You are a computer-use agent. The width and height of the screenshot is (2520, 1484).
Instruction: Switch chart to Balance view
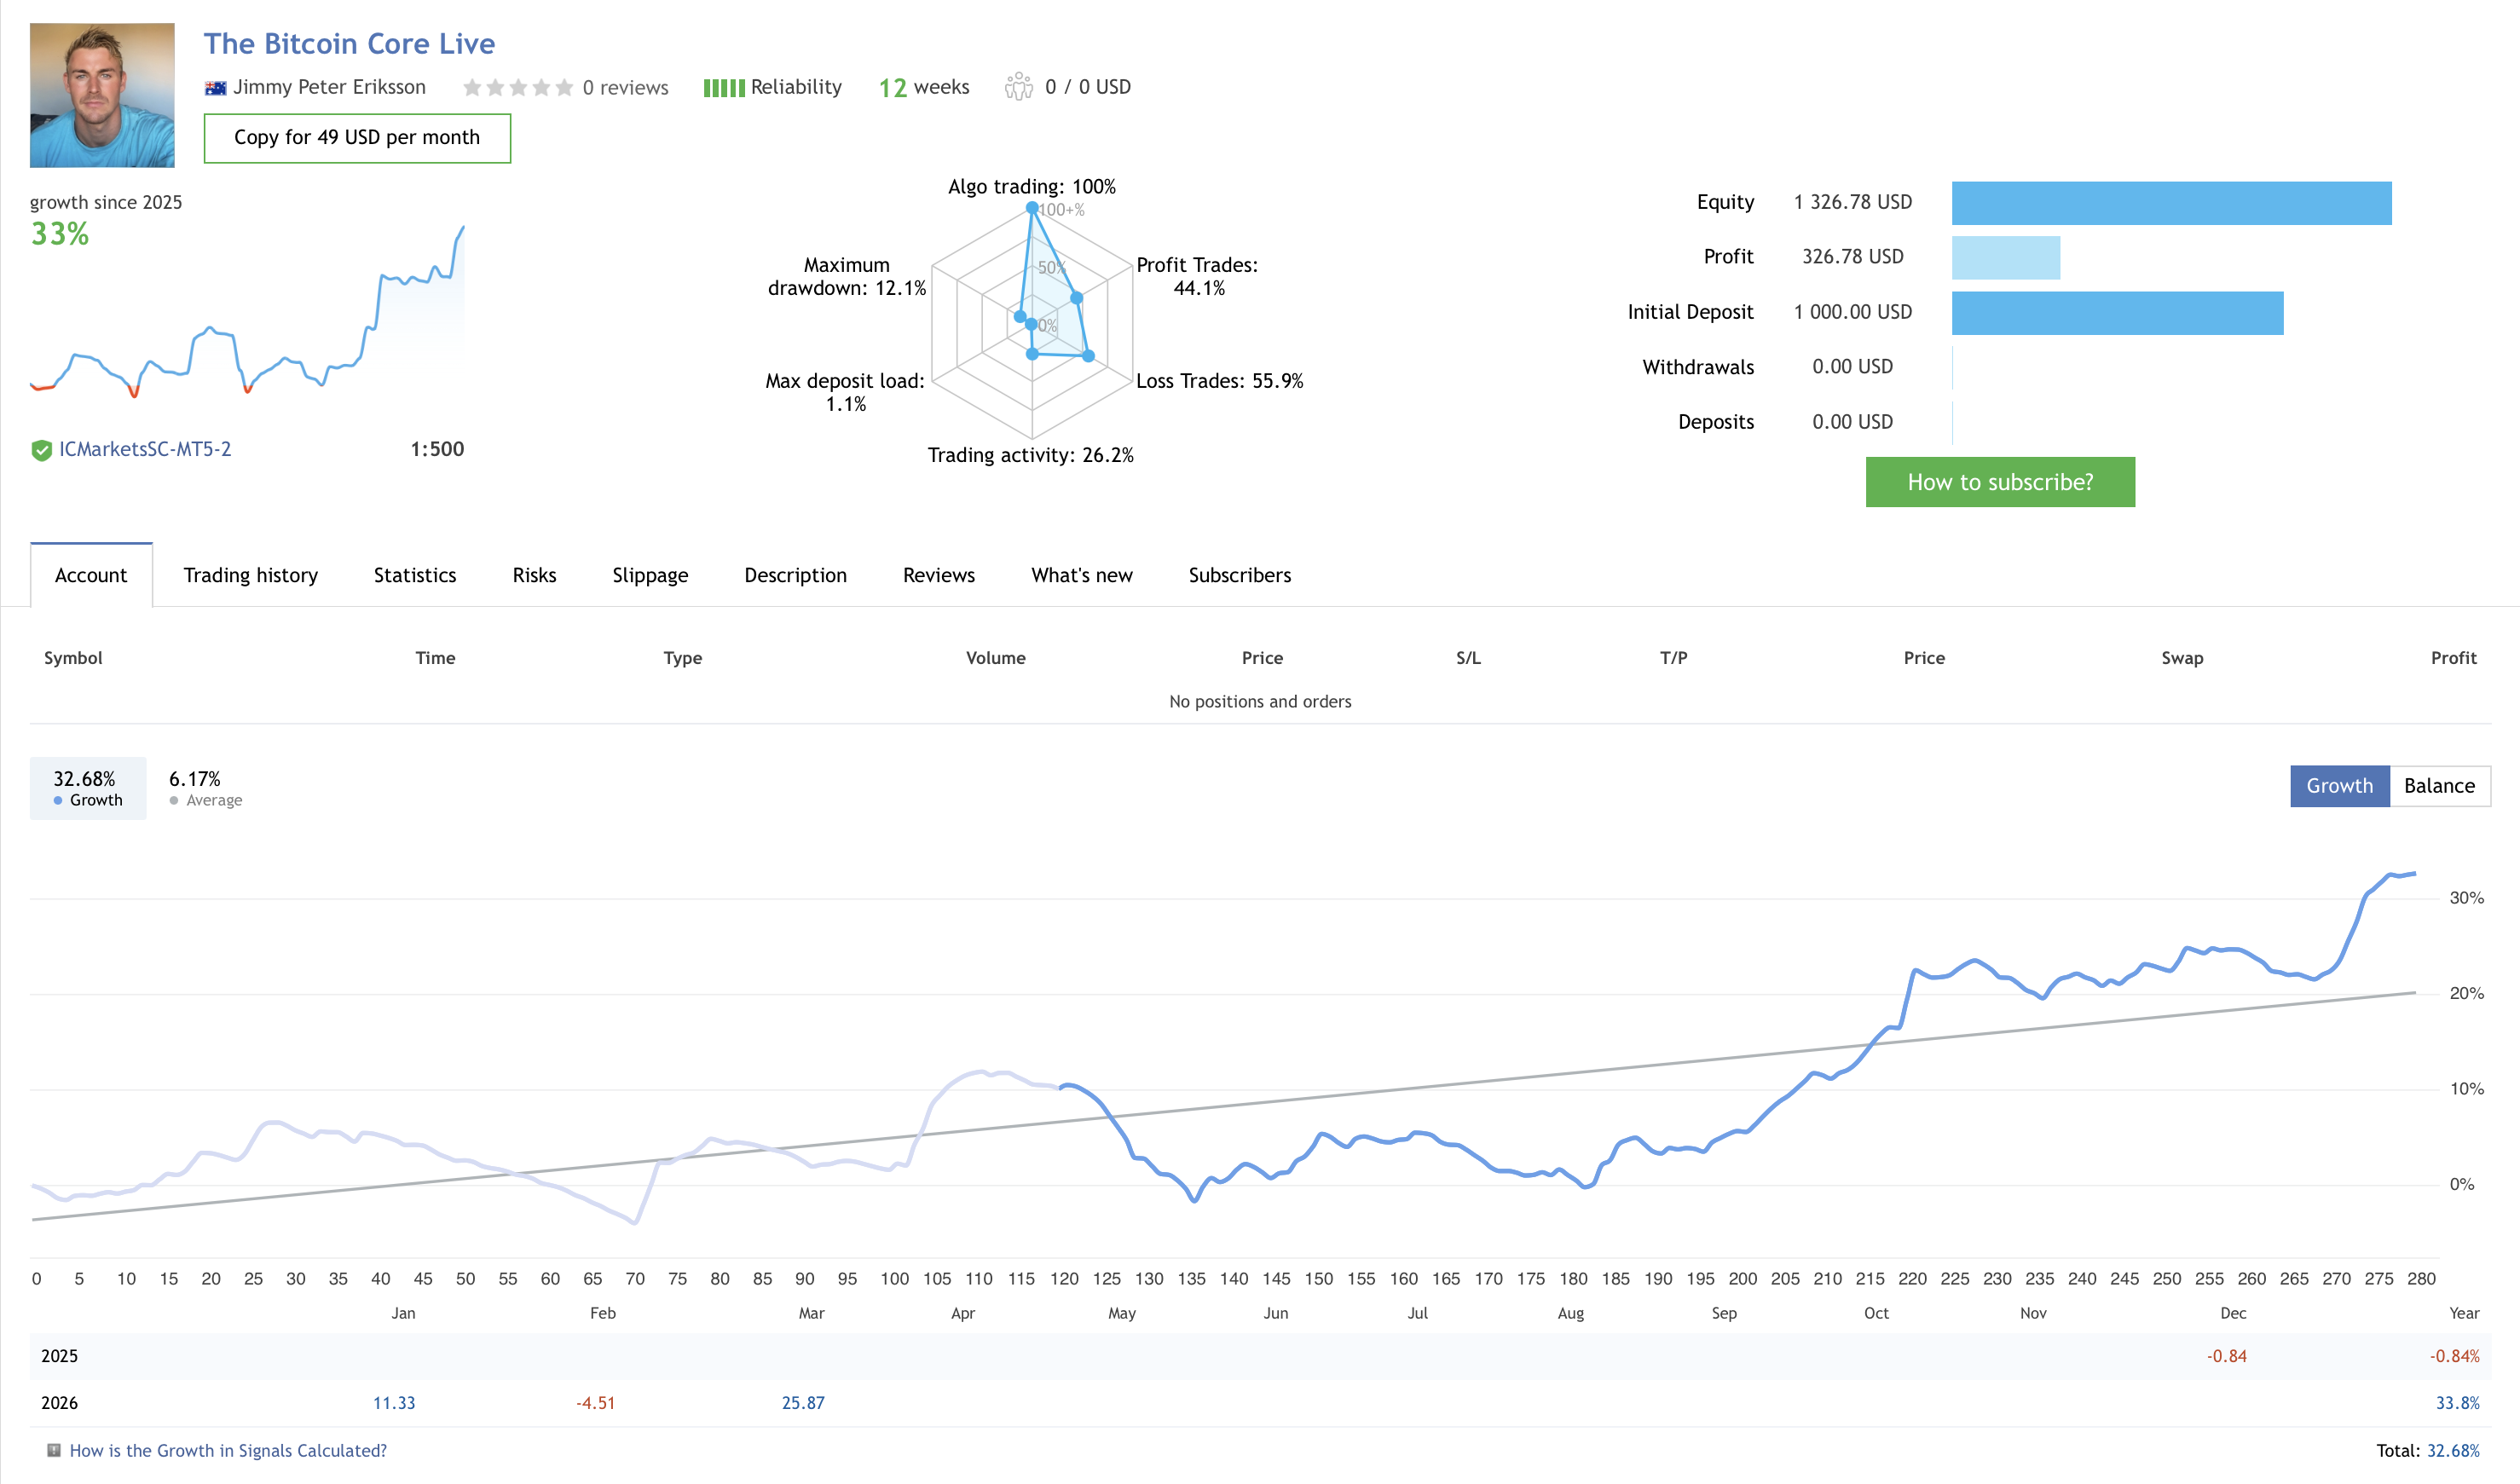tap(2438, 786)
